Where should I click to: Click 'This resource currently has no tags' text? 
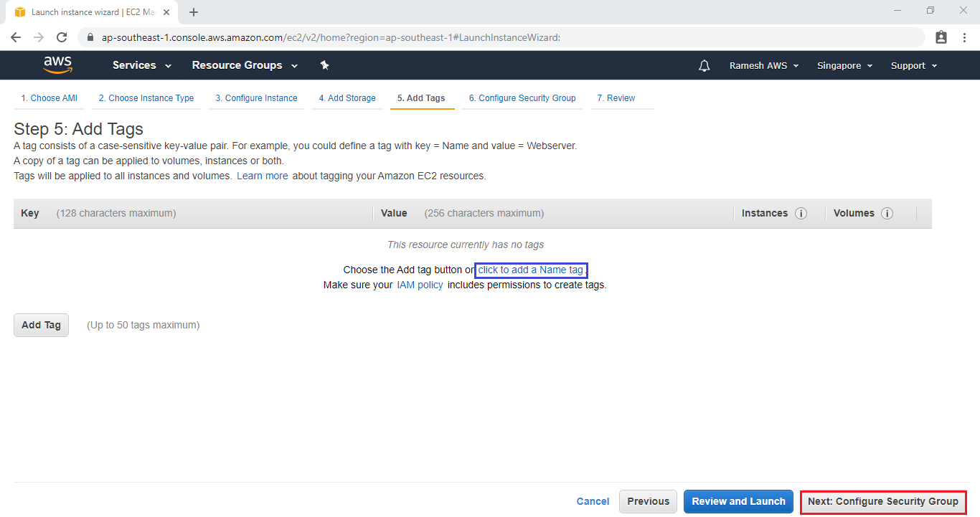466,245
